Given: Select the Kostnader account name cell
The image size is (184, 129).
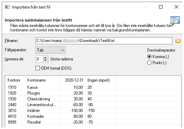Looking at the screenshot, I should [36, 116].
